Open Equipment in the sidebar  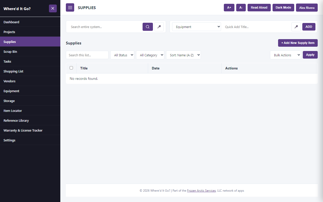click(30, 91)
